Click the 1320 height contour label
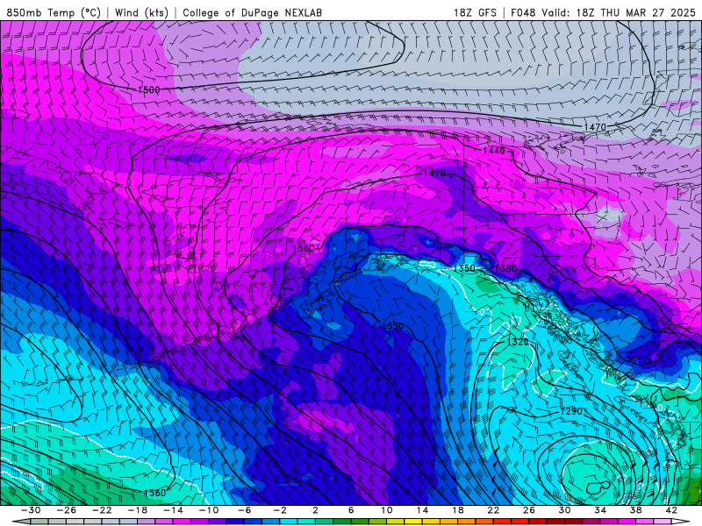The image size is (702, 526). click(518, 342)
